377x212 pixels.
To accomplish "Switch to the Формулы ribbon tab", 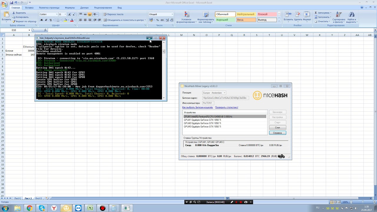I will point(70,8).
